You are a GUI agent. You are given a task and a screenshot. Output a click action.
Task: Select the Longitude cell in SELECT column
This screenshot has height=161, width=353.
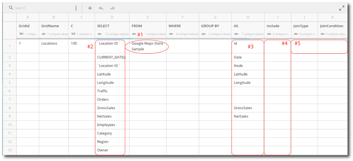(x=112, y=83)
